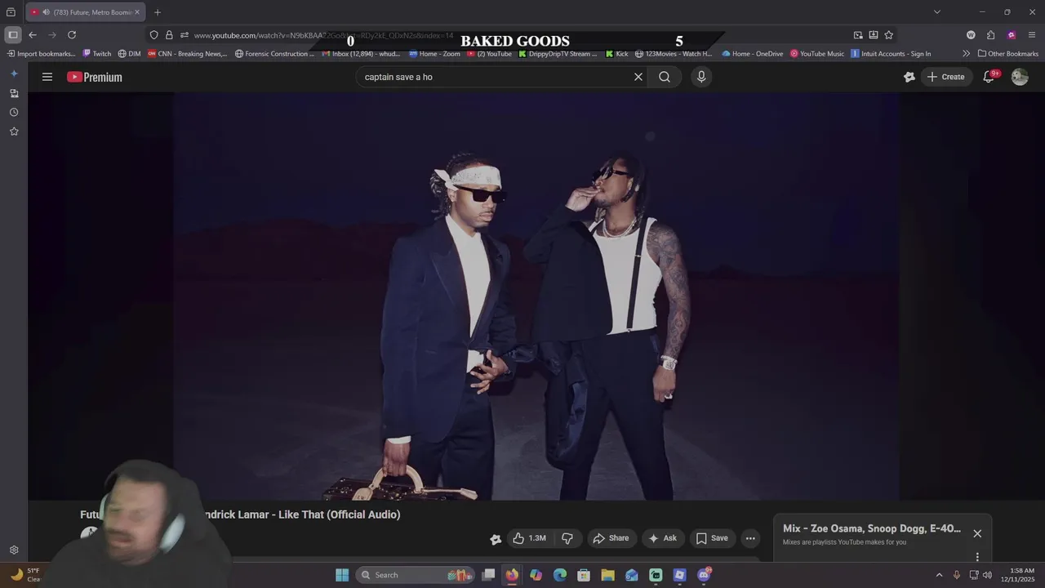Toggle the browser sidebar panel button

[13, 35]
